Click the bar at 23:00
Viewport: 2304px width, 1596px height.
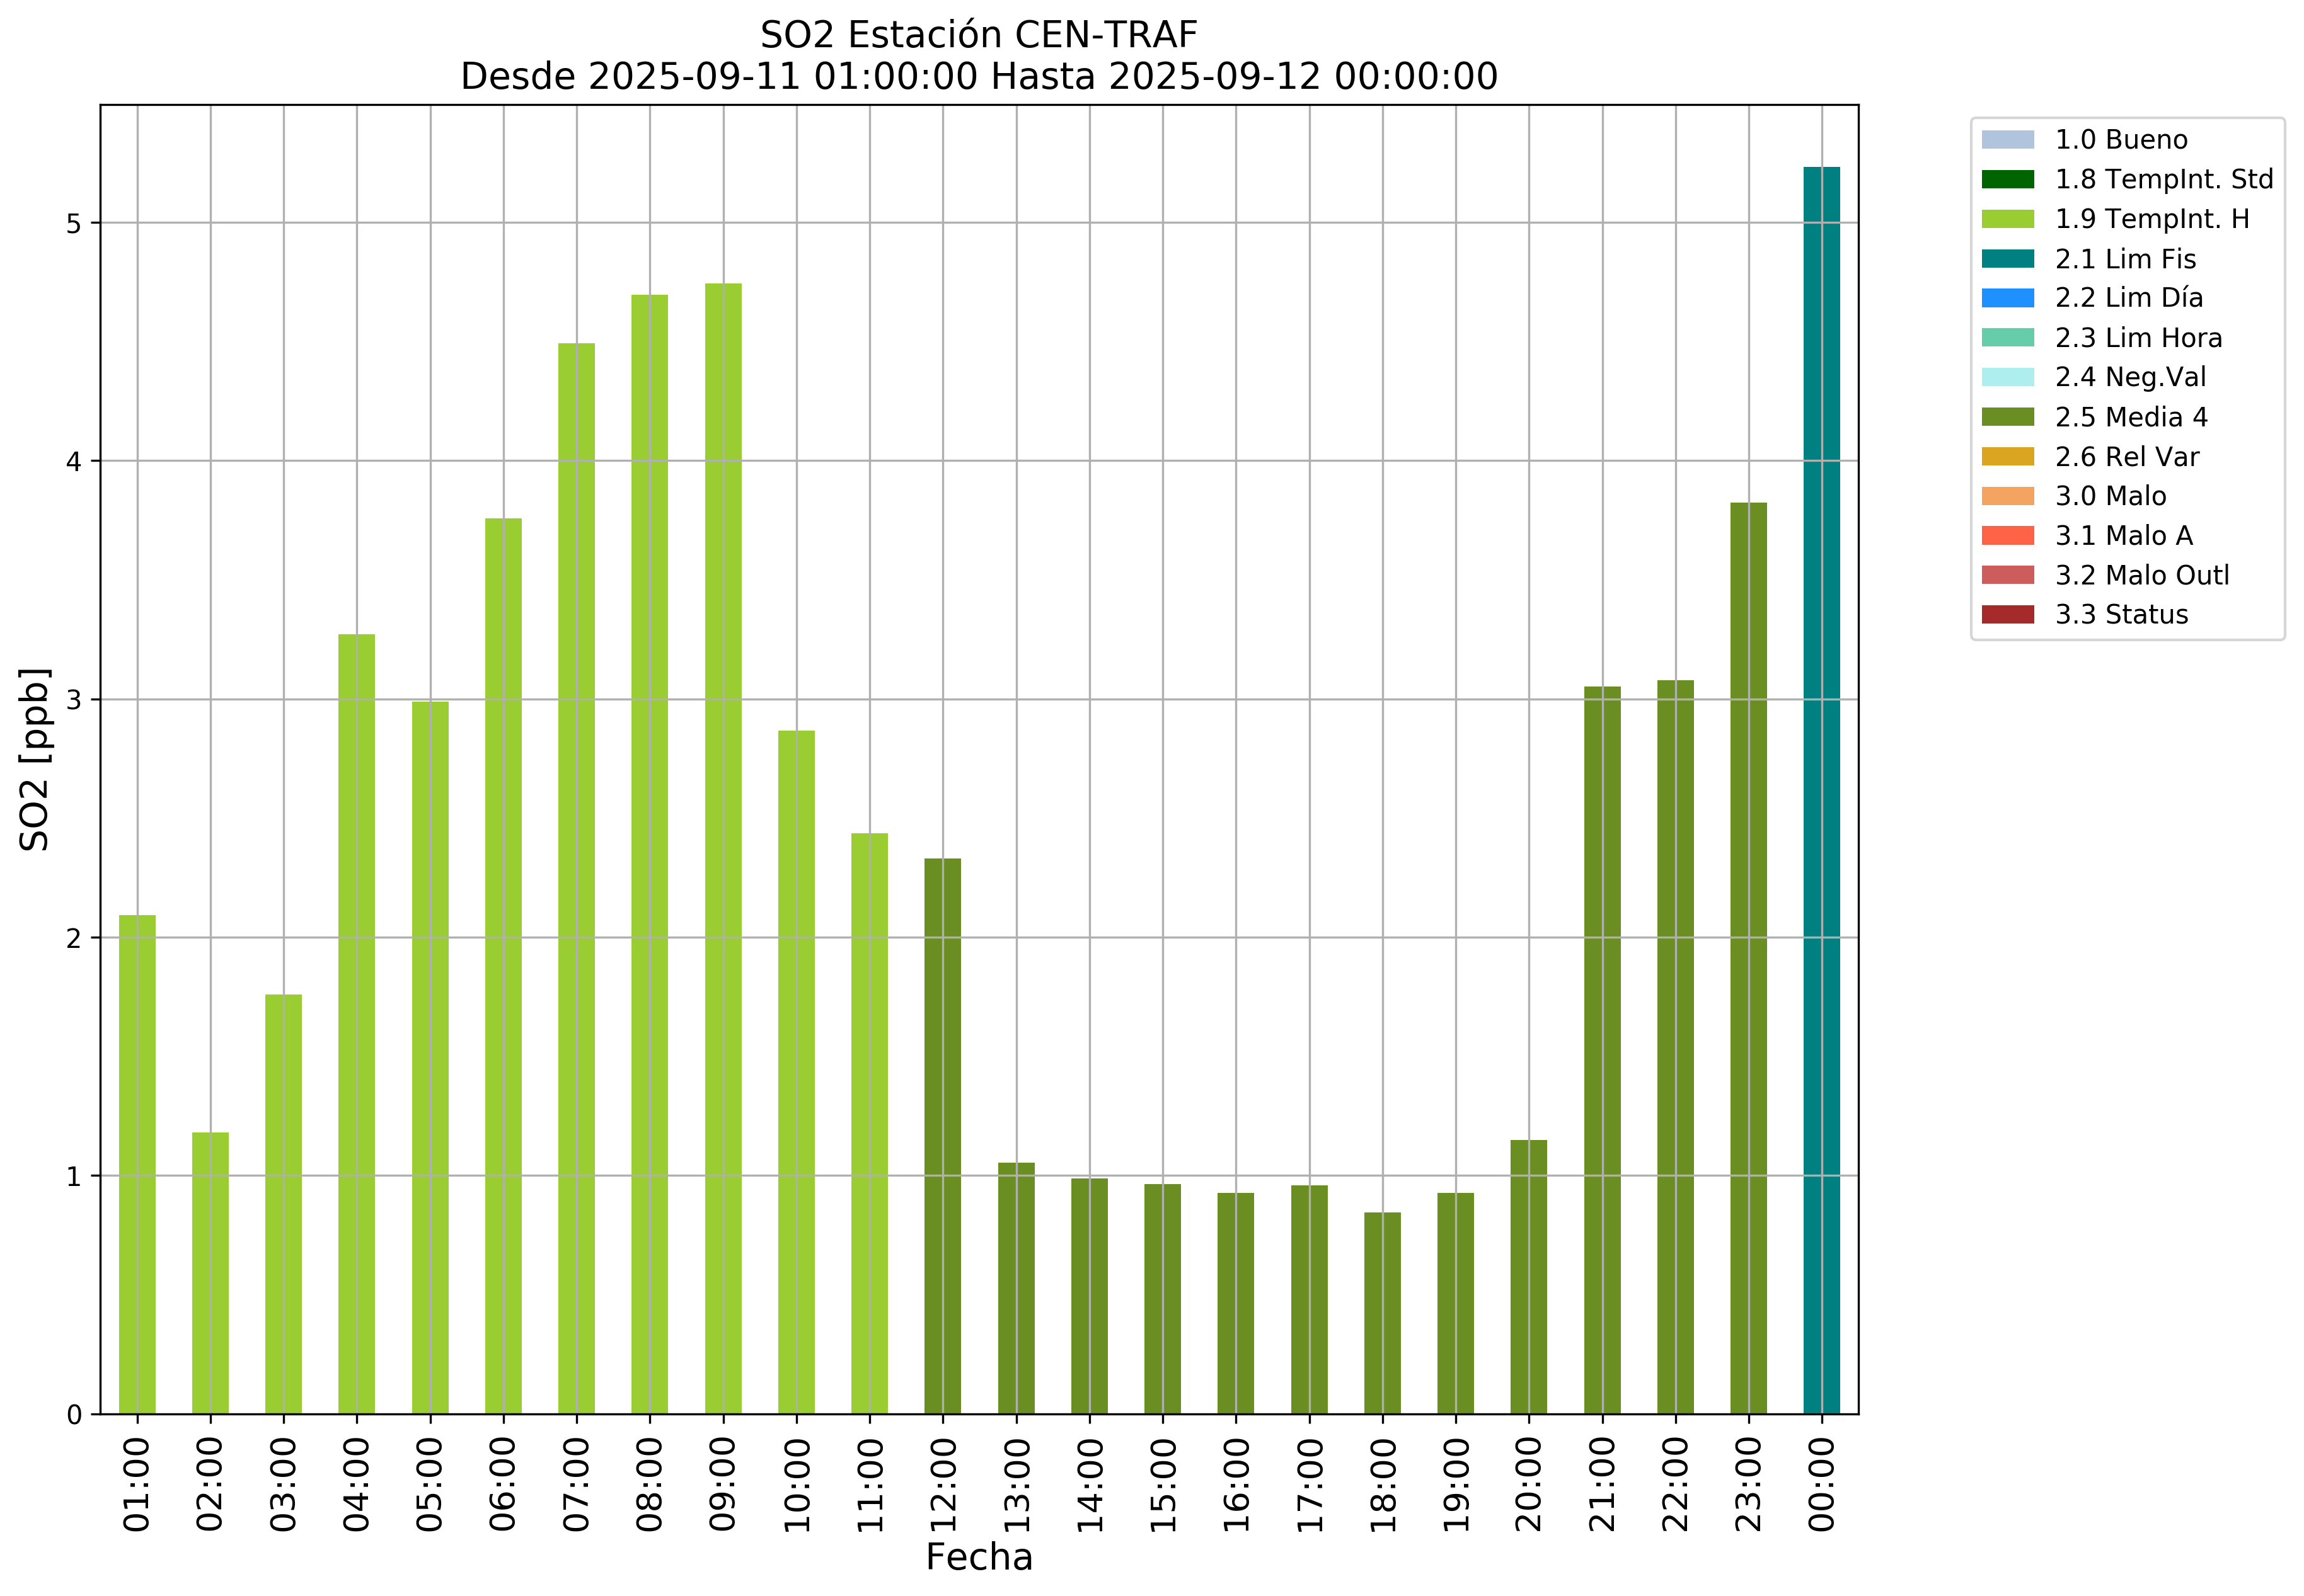[x=1748, y=958]
